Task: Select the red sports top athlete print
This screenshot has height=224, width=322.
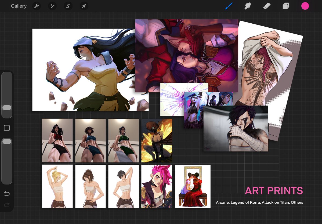Action: tap(57, 140)
